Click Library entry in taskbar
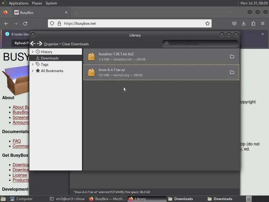 point(147,199)
